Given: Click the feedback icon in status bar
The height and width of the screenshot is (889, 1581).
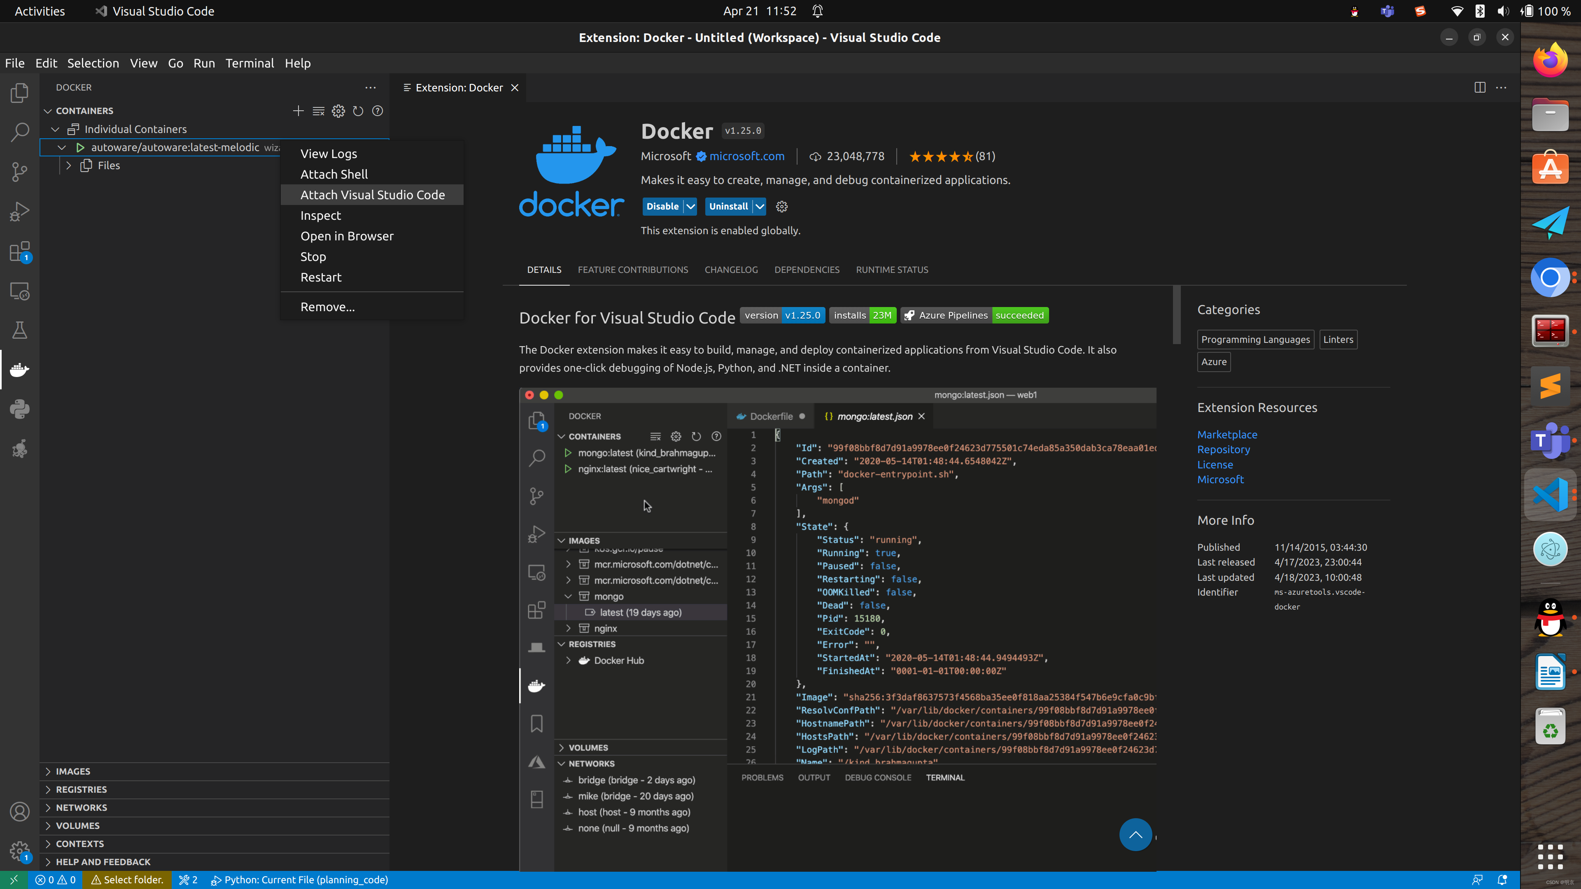Looking at the screenshot, I should pyautogui.click(x=1477, y=880).
